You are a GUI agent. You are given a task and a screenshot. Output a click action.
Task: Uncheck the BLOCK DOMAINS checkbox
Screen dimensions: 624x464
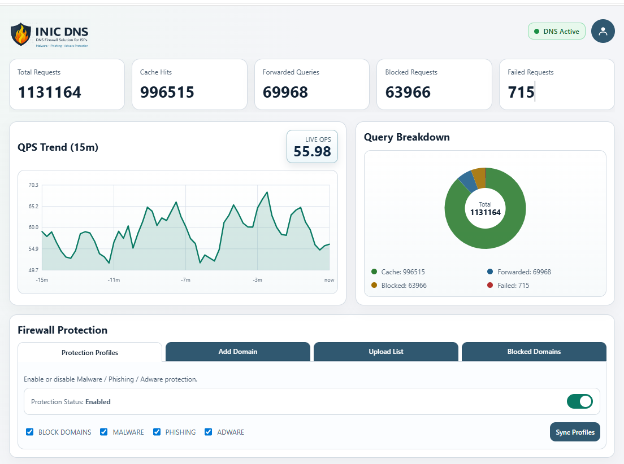click(29, 432)
